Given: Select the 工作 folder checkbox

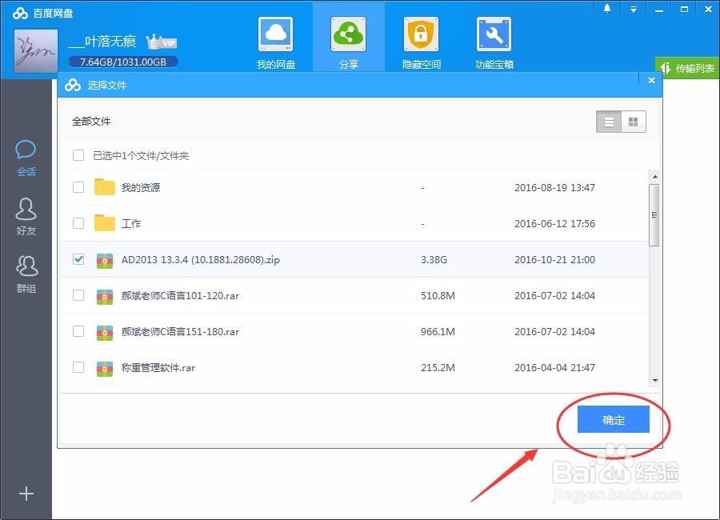Looking at the screenshot, I should coord(78,223).
